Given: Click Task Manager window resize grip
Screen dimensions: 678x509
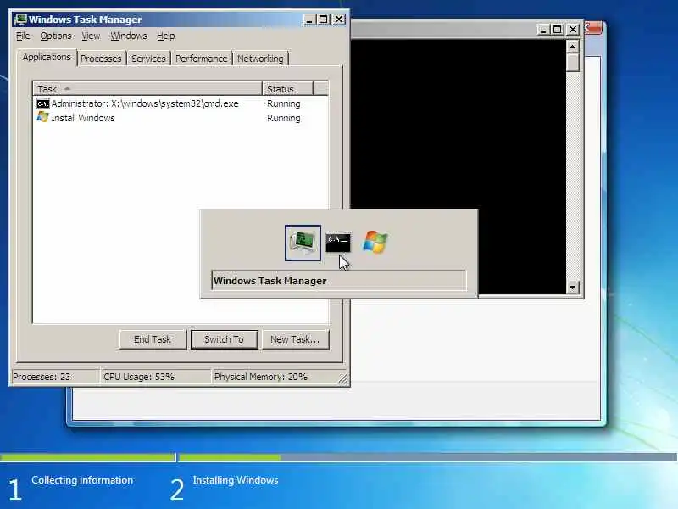Looking at the screenshot, I should point(342,378).
